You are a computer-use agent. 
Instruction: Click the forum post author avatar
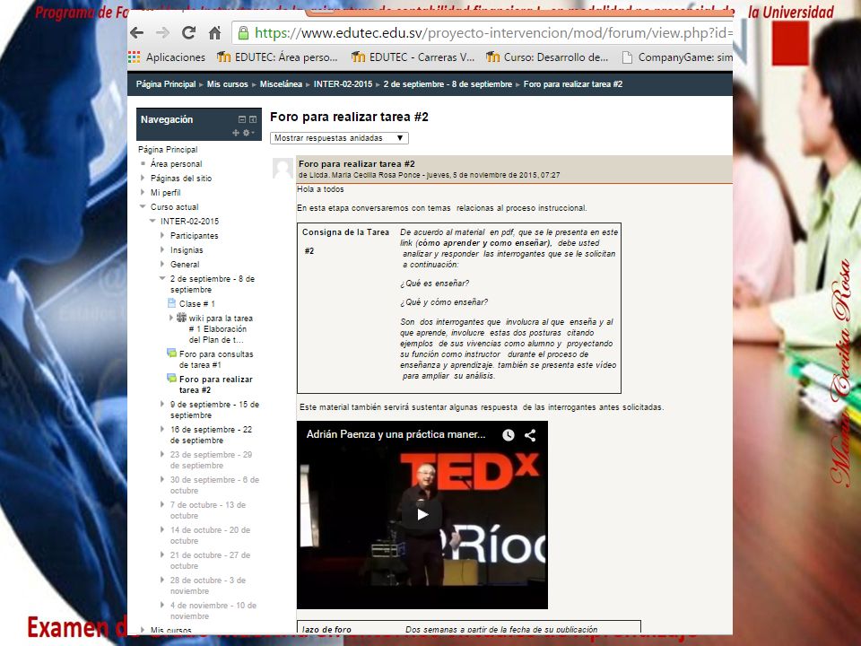coord(283,168)
